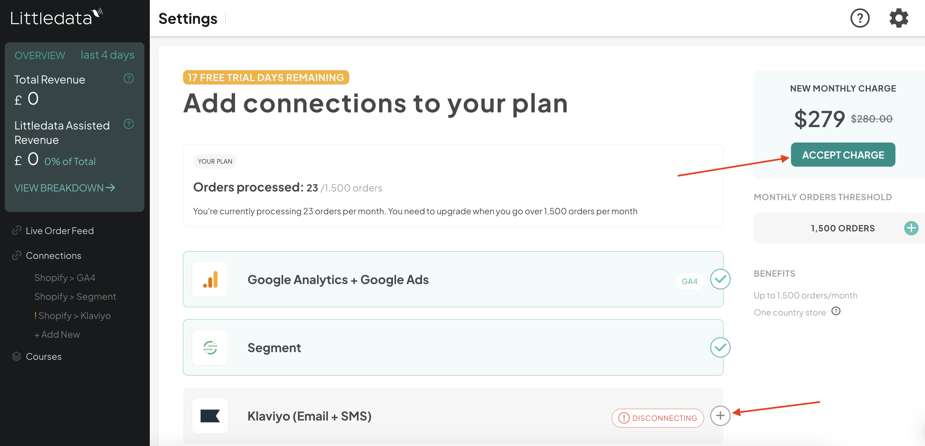
Task: Open the help question mark icon in header
Action: click(x=860, y=18)
